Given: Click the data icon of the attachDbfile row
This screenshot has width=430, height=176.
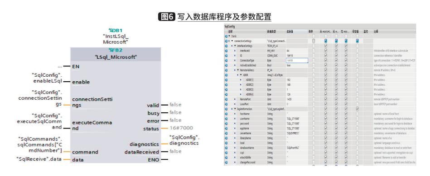Looking at the screenshot, I should [x=226, y=157].
